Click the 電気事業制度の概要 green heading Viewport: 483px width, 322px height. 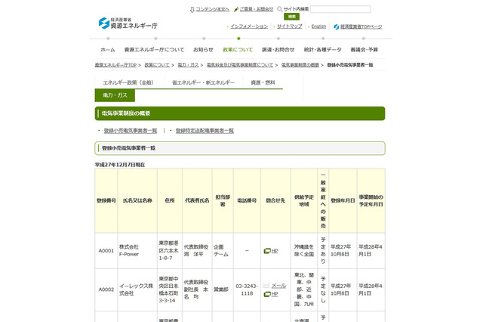pyautogui.click(x=240, y=113)
